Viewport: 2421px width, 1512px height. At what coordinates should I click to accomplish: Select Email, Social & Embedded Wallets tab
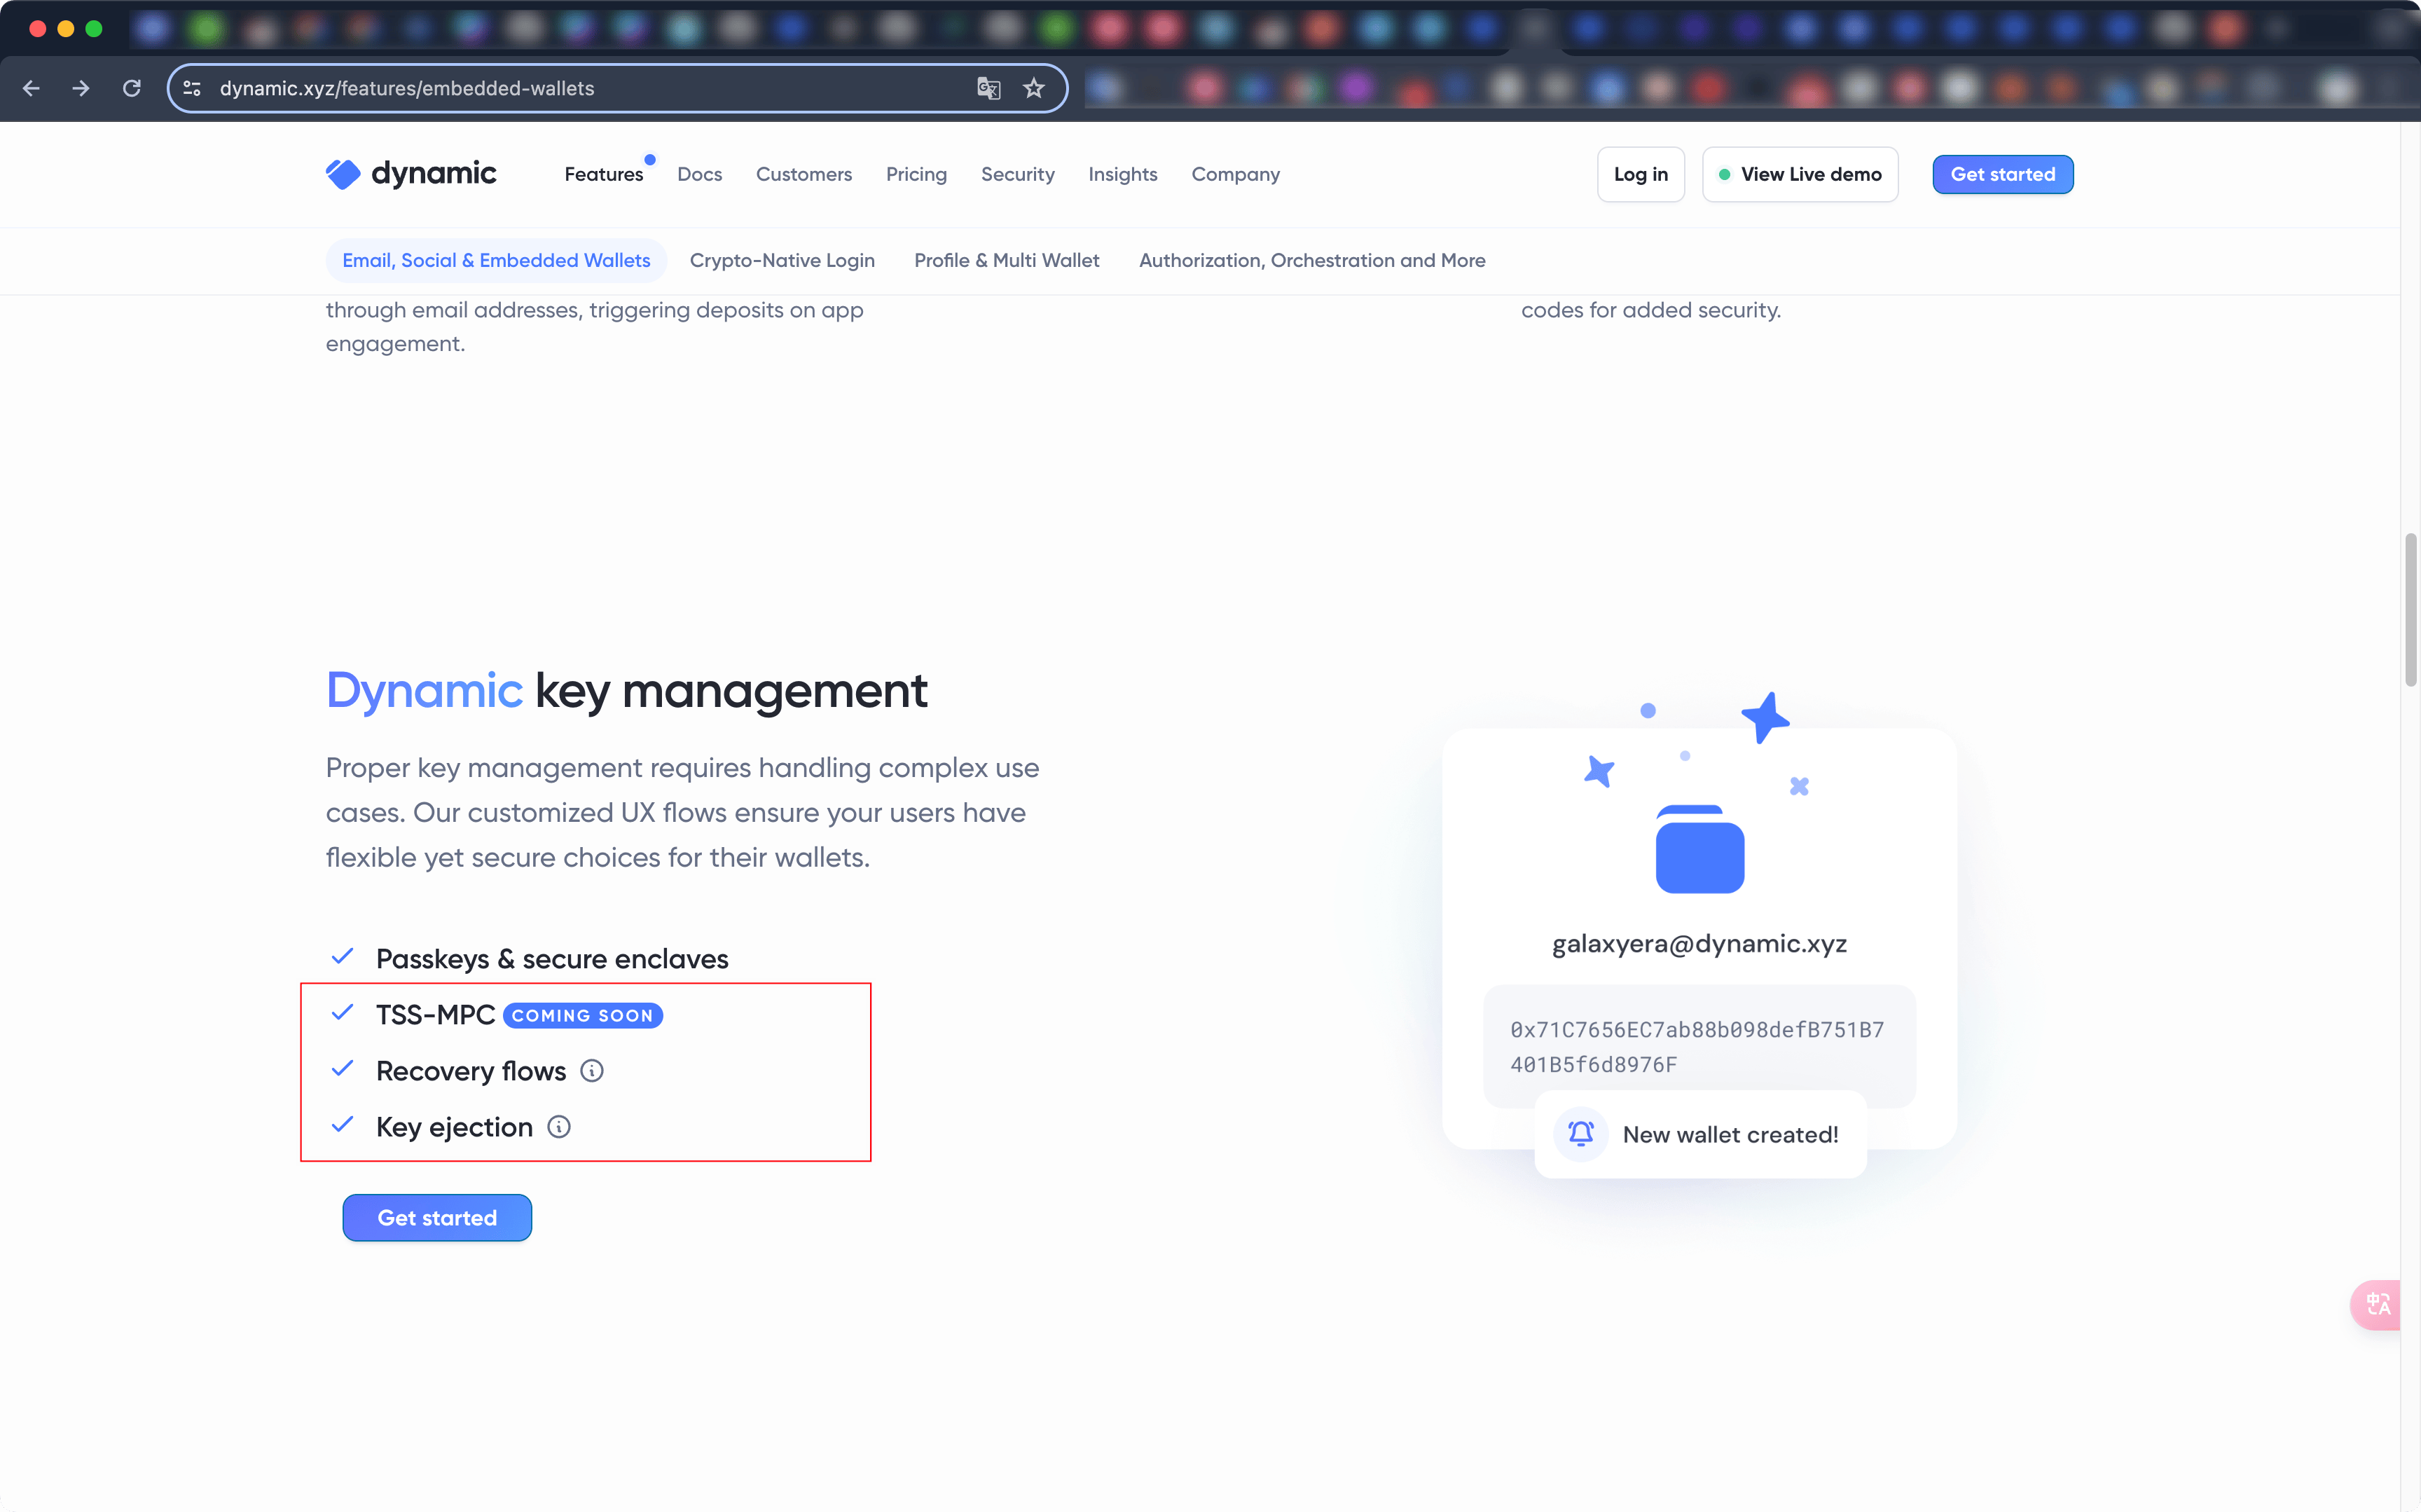[496, 260]
